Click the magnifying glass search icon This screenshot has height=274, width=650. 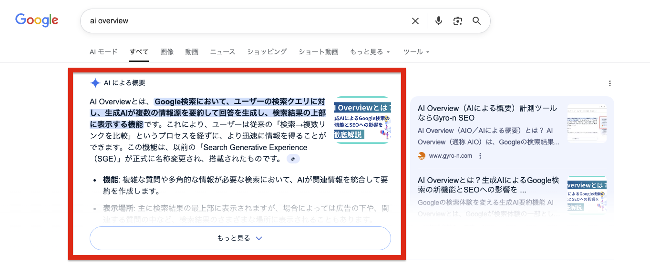(x=476, y=21)
